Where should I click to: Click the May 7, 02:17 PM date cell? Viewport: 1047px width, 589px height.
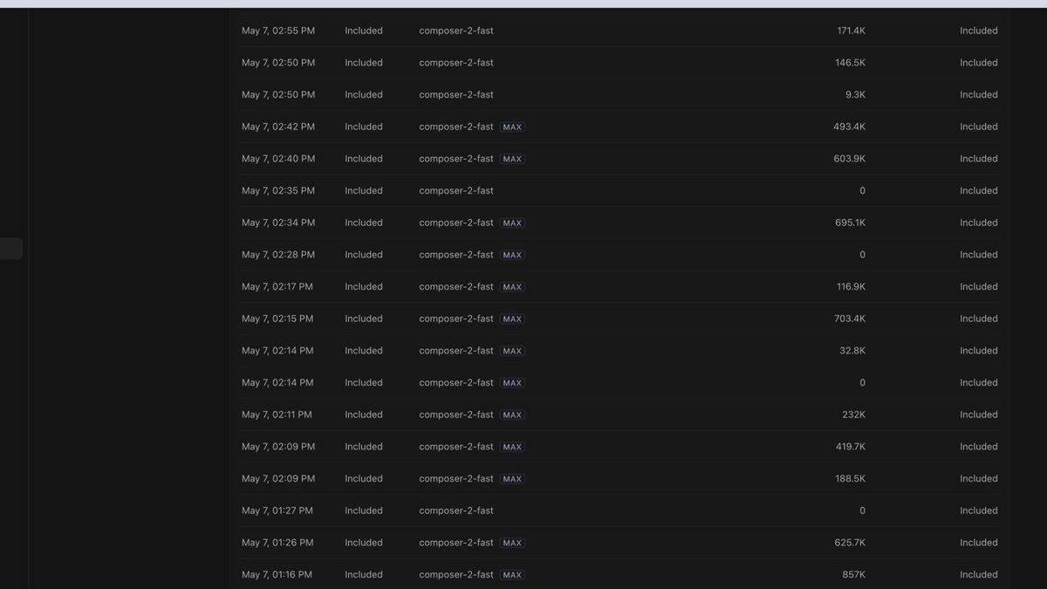(277, 286)
